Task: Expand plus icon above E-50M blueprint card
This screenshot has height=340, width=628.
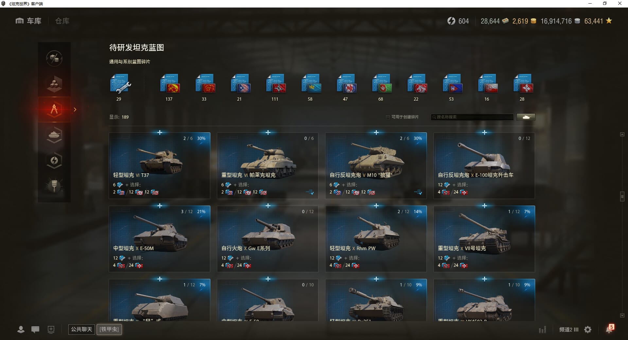Action: tap(160, 206)
